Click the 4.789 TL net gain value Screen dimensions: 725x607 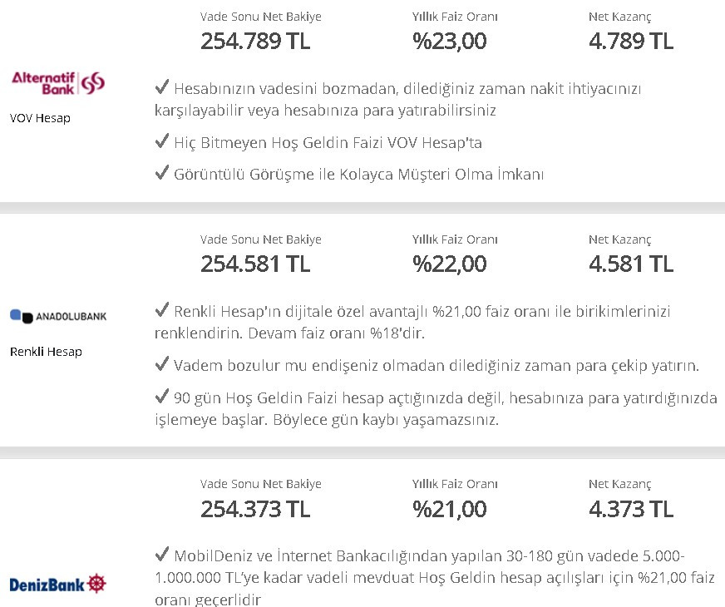630,41
